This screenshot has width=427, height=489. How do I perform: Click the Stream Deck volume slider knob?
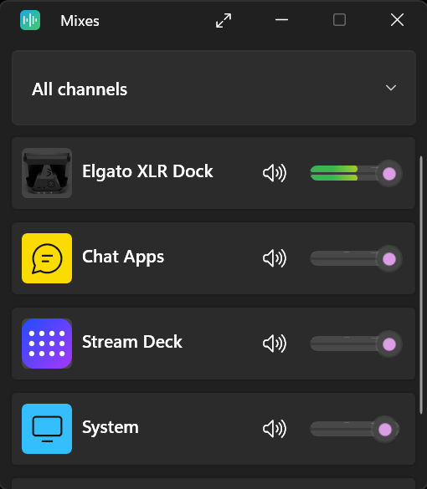coord(388,344)
